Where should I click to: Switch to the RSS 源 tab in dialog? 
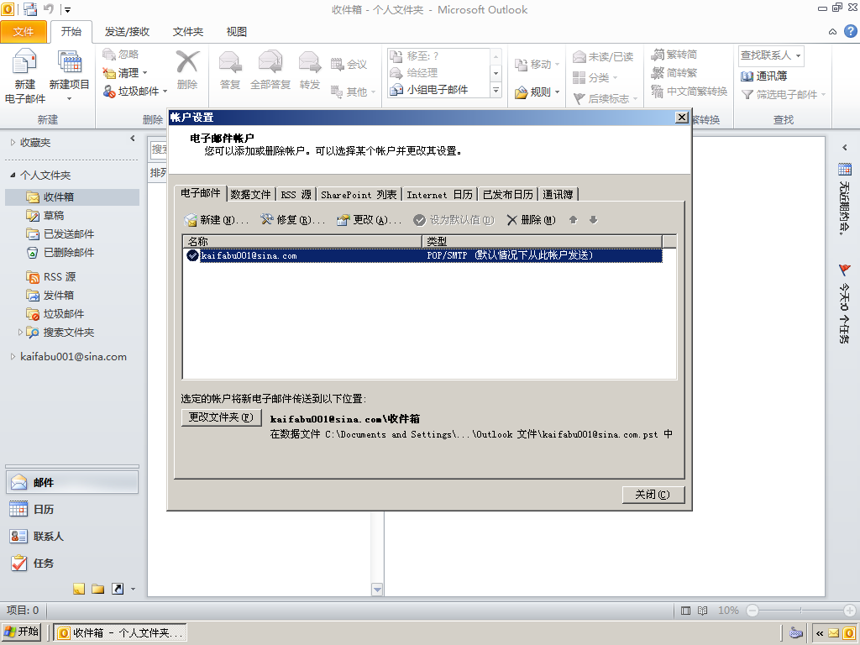[x=296, y=195]
